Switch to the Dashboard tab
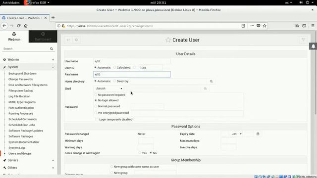The image size is (317, 178). point(43,37)
